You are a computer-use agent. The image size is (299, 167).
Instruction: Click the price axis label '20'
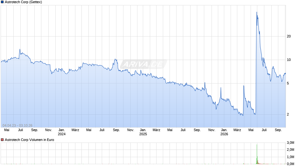(289, 37)
